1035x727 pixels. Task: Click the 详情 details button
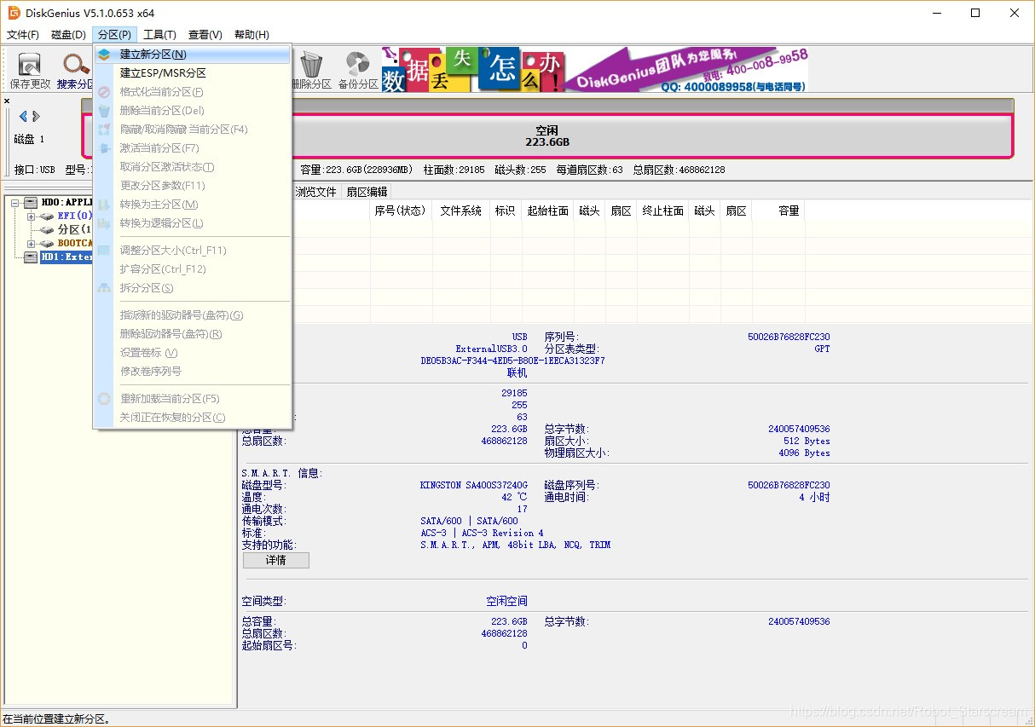276,561
